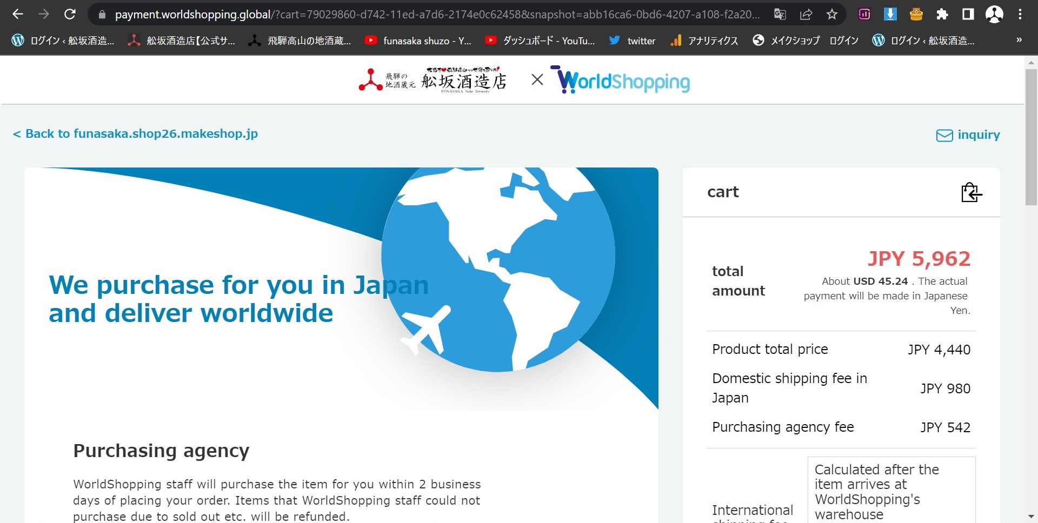Click the scrollbar up arrow

pyautogui.click(x=1031, y=62)
